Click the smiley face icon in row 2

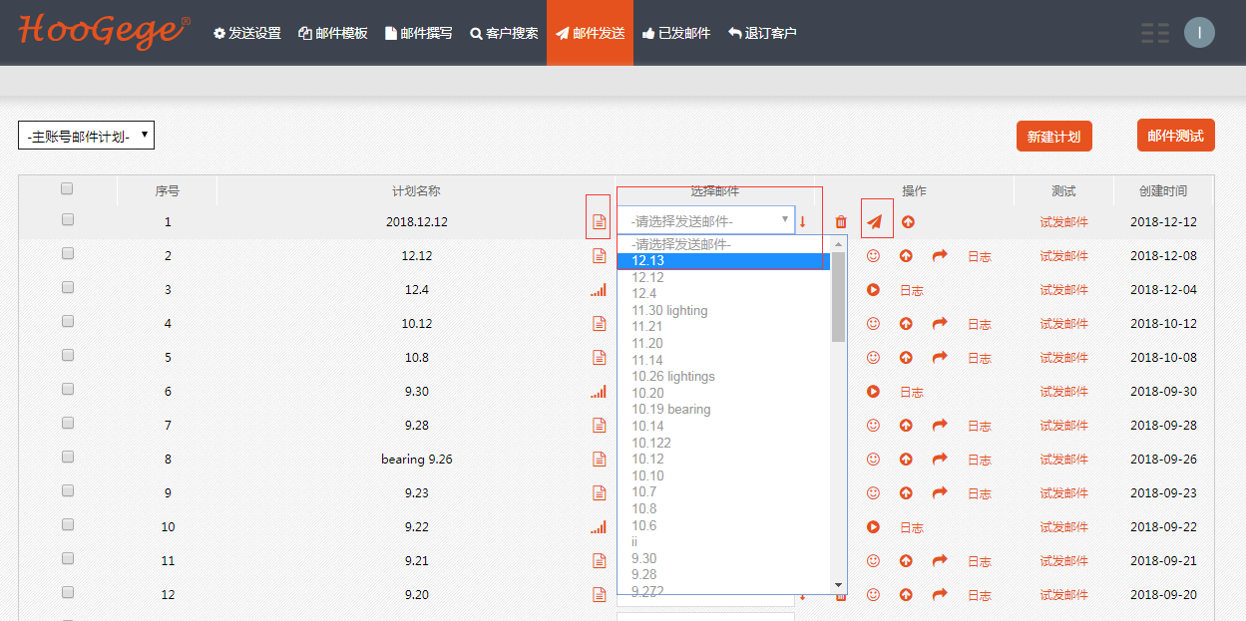(873, 256)
